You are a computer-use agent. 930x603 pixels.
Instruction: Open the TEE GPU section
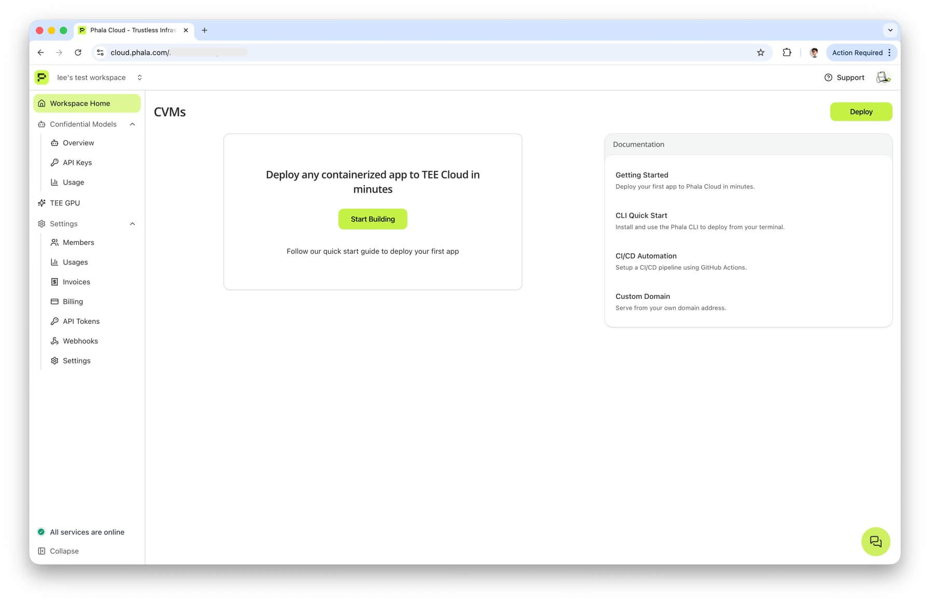coord(65,203)
